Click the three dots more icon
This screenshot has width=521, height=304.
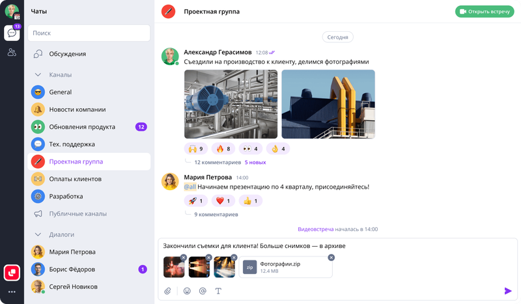pyautogui.click(x=12, y=292)
